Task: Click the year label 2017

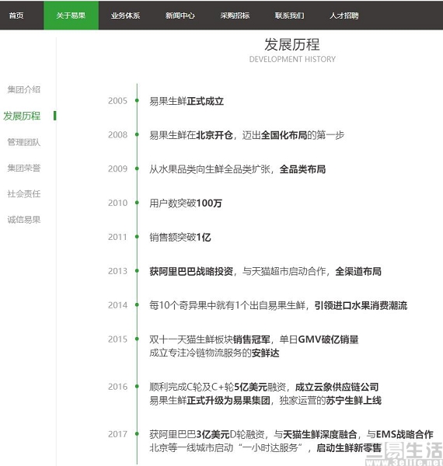Action: point(117,434)
